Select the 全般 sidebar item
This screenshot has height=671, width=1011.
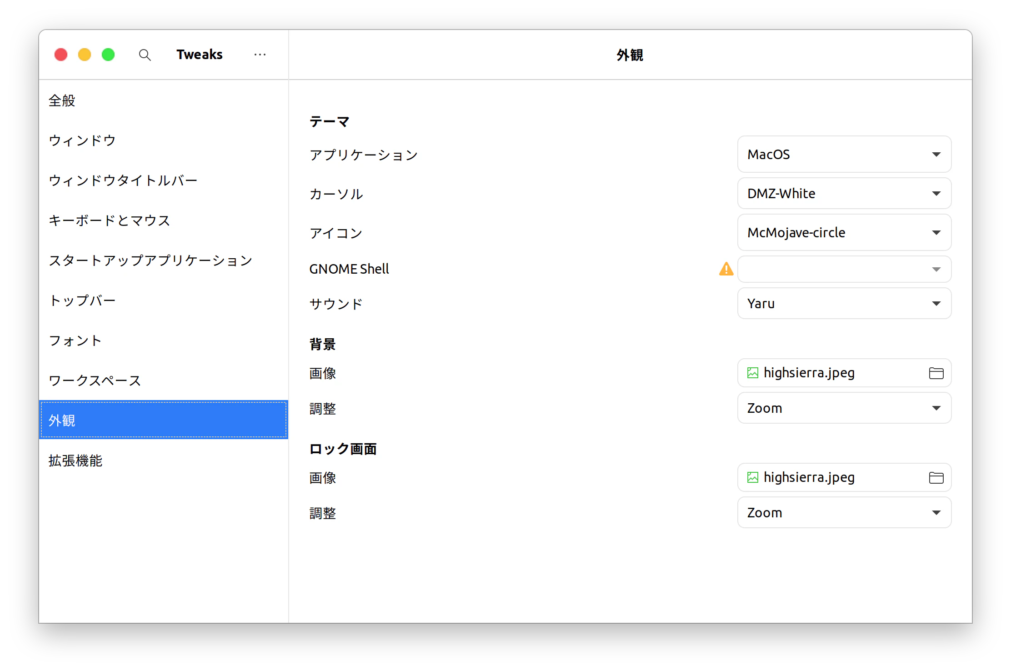coord(164,100)
